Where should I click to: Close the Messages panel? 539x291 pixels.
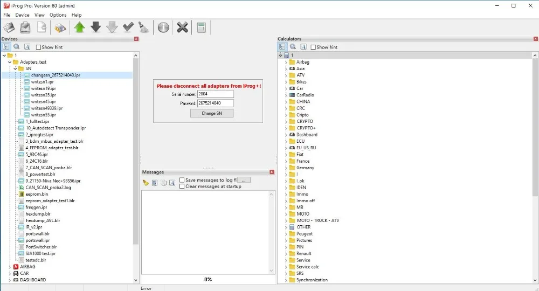(x=272, y=172)
